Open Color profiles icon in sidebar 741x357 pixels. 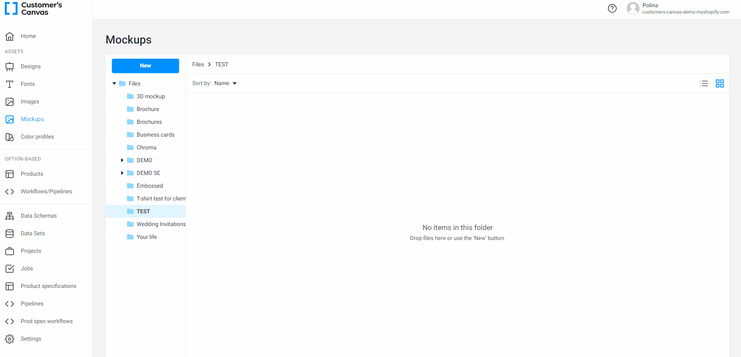(x=10, y=137)
